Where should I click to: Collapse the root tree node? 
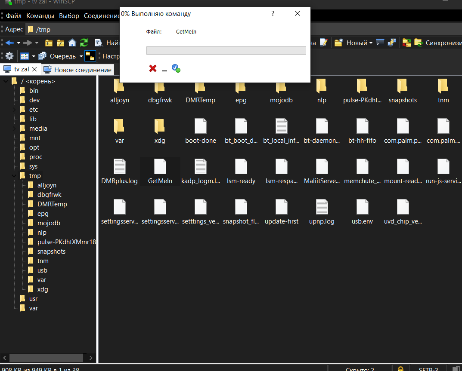(6, 81)
